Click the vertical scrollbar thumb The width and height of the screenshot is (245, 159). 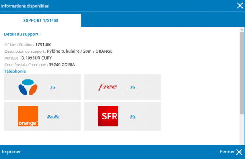tap(242, 73)
